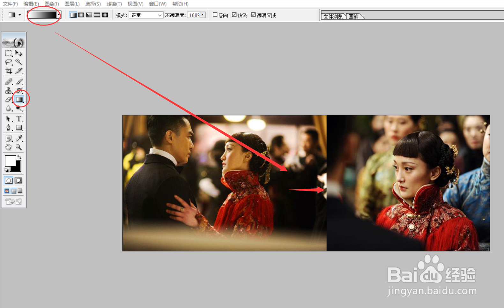504x308 pixels.
Task: Open the 视图(V) menu
Action: click(135, 4)
